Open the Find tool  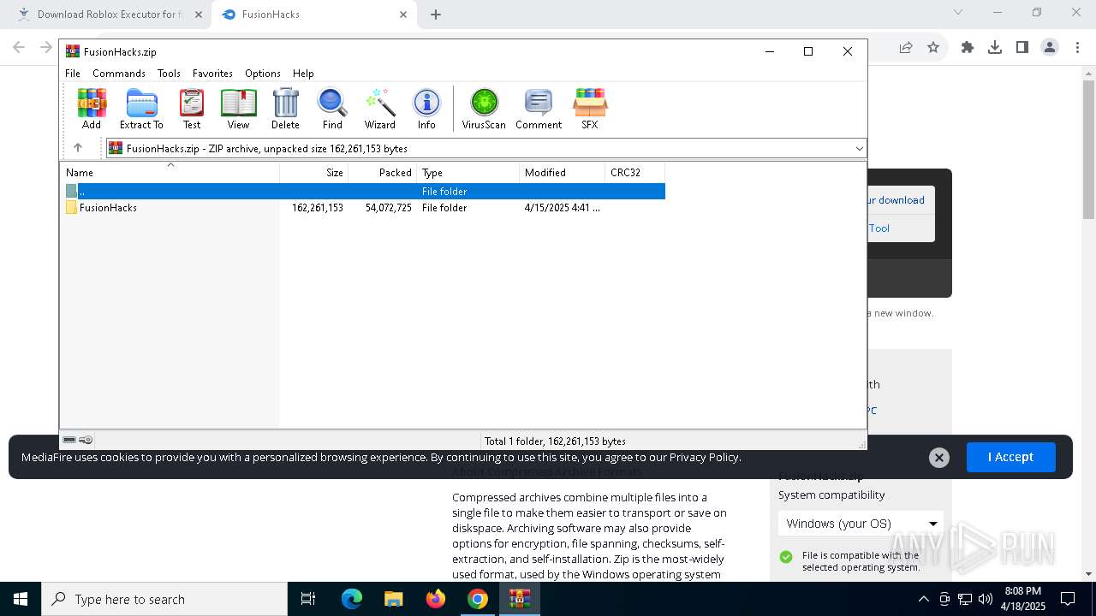[x=332, y=109]
